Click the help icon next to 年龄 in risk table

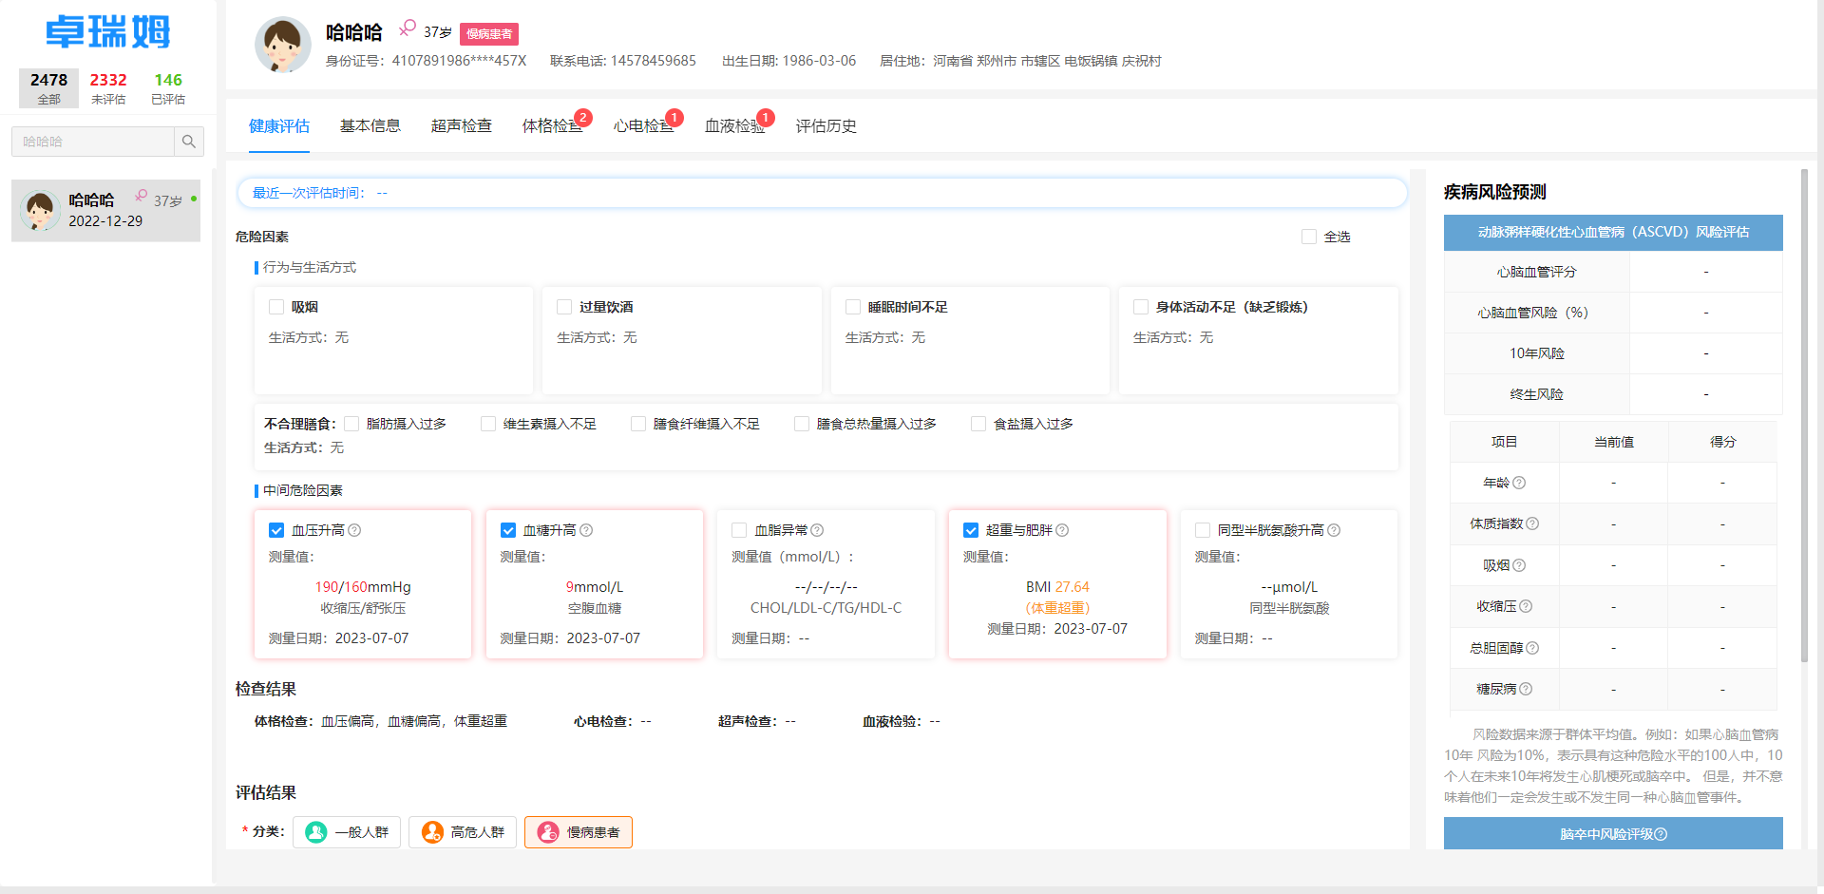1519,483
